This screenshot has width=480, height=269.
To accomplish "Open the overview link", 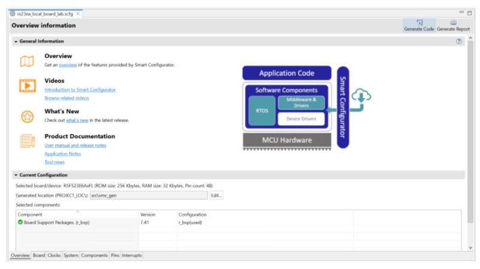I will coord(68,65).
